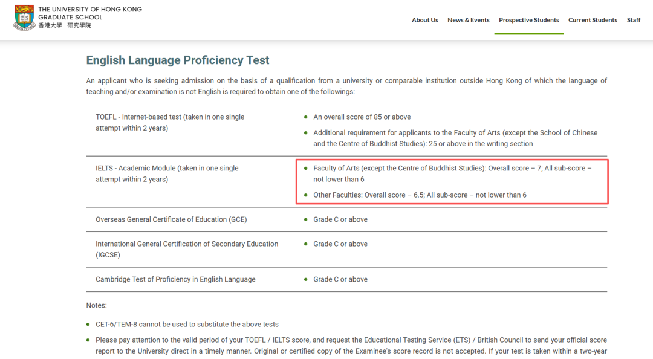This screenshot has width=653, height=359.
Task: Click Grade C or above in GCE row
Action: tap(340, 219)
